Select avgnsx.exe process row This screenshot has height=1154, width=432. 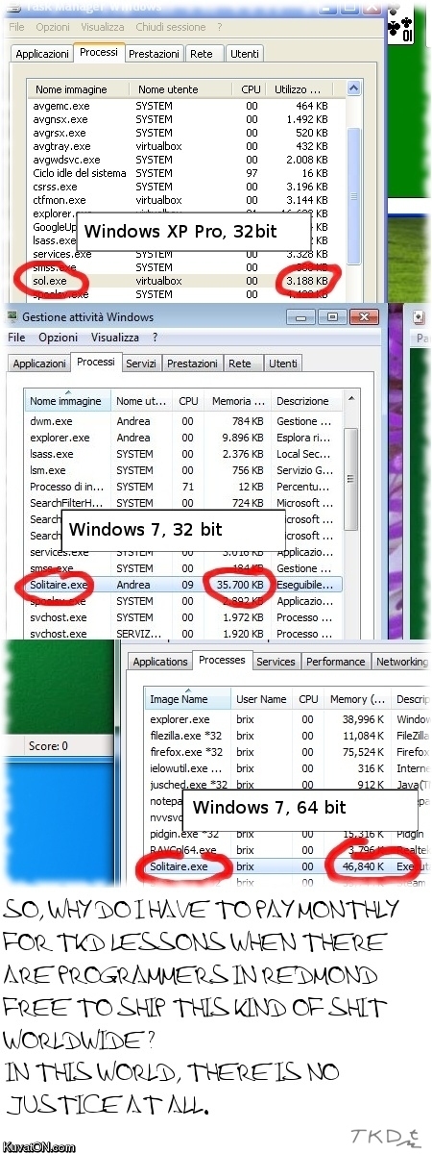point(187,119)
